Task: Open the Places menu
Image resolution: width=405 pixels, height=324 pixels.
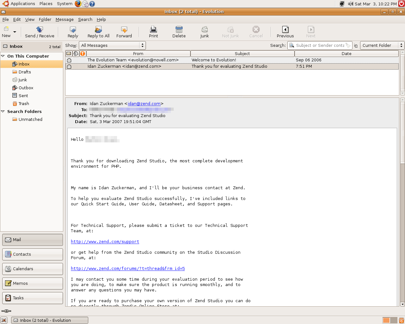Action: coord(46,4)
